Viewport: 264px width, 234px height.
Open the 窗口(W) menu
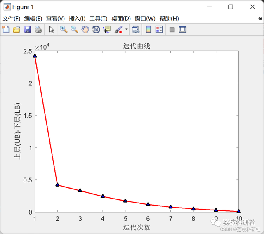[145, 19]
